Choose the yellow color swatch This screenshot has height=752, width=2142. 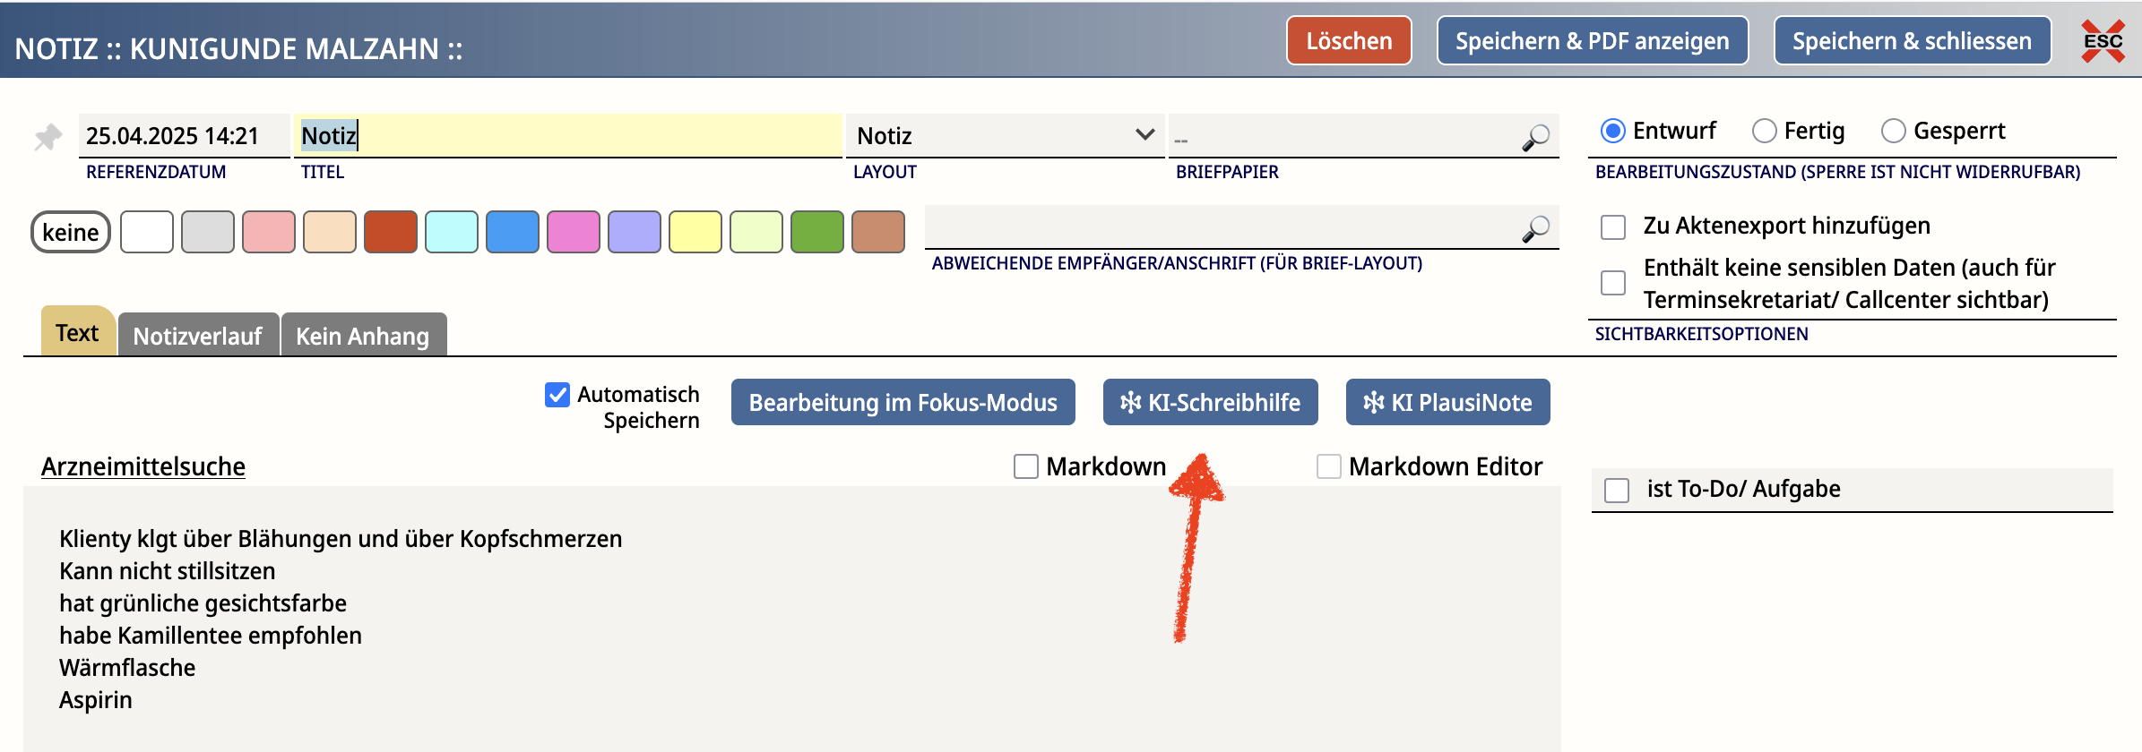tap(695, 232)
